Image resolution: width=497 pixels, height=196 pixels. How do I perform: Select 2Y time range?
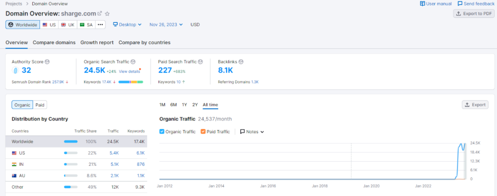pyautogui.click(x=195, y=105)
